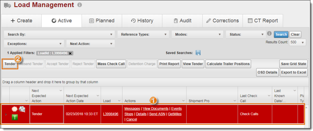Click the Saved Searches floppy disk icon
This screenshot has height=131, width=313.
pos(198,53)
